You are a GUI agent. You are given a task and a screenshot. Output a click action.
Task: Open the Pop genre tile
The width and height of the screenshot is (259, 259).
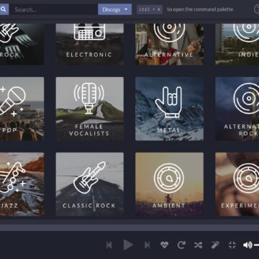point(22,109)
